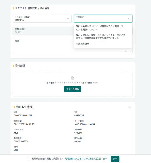Open the リクエストの種類 dropdown showing 追加支払
This screenshot has width=151, height=163.
[42, 19]
